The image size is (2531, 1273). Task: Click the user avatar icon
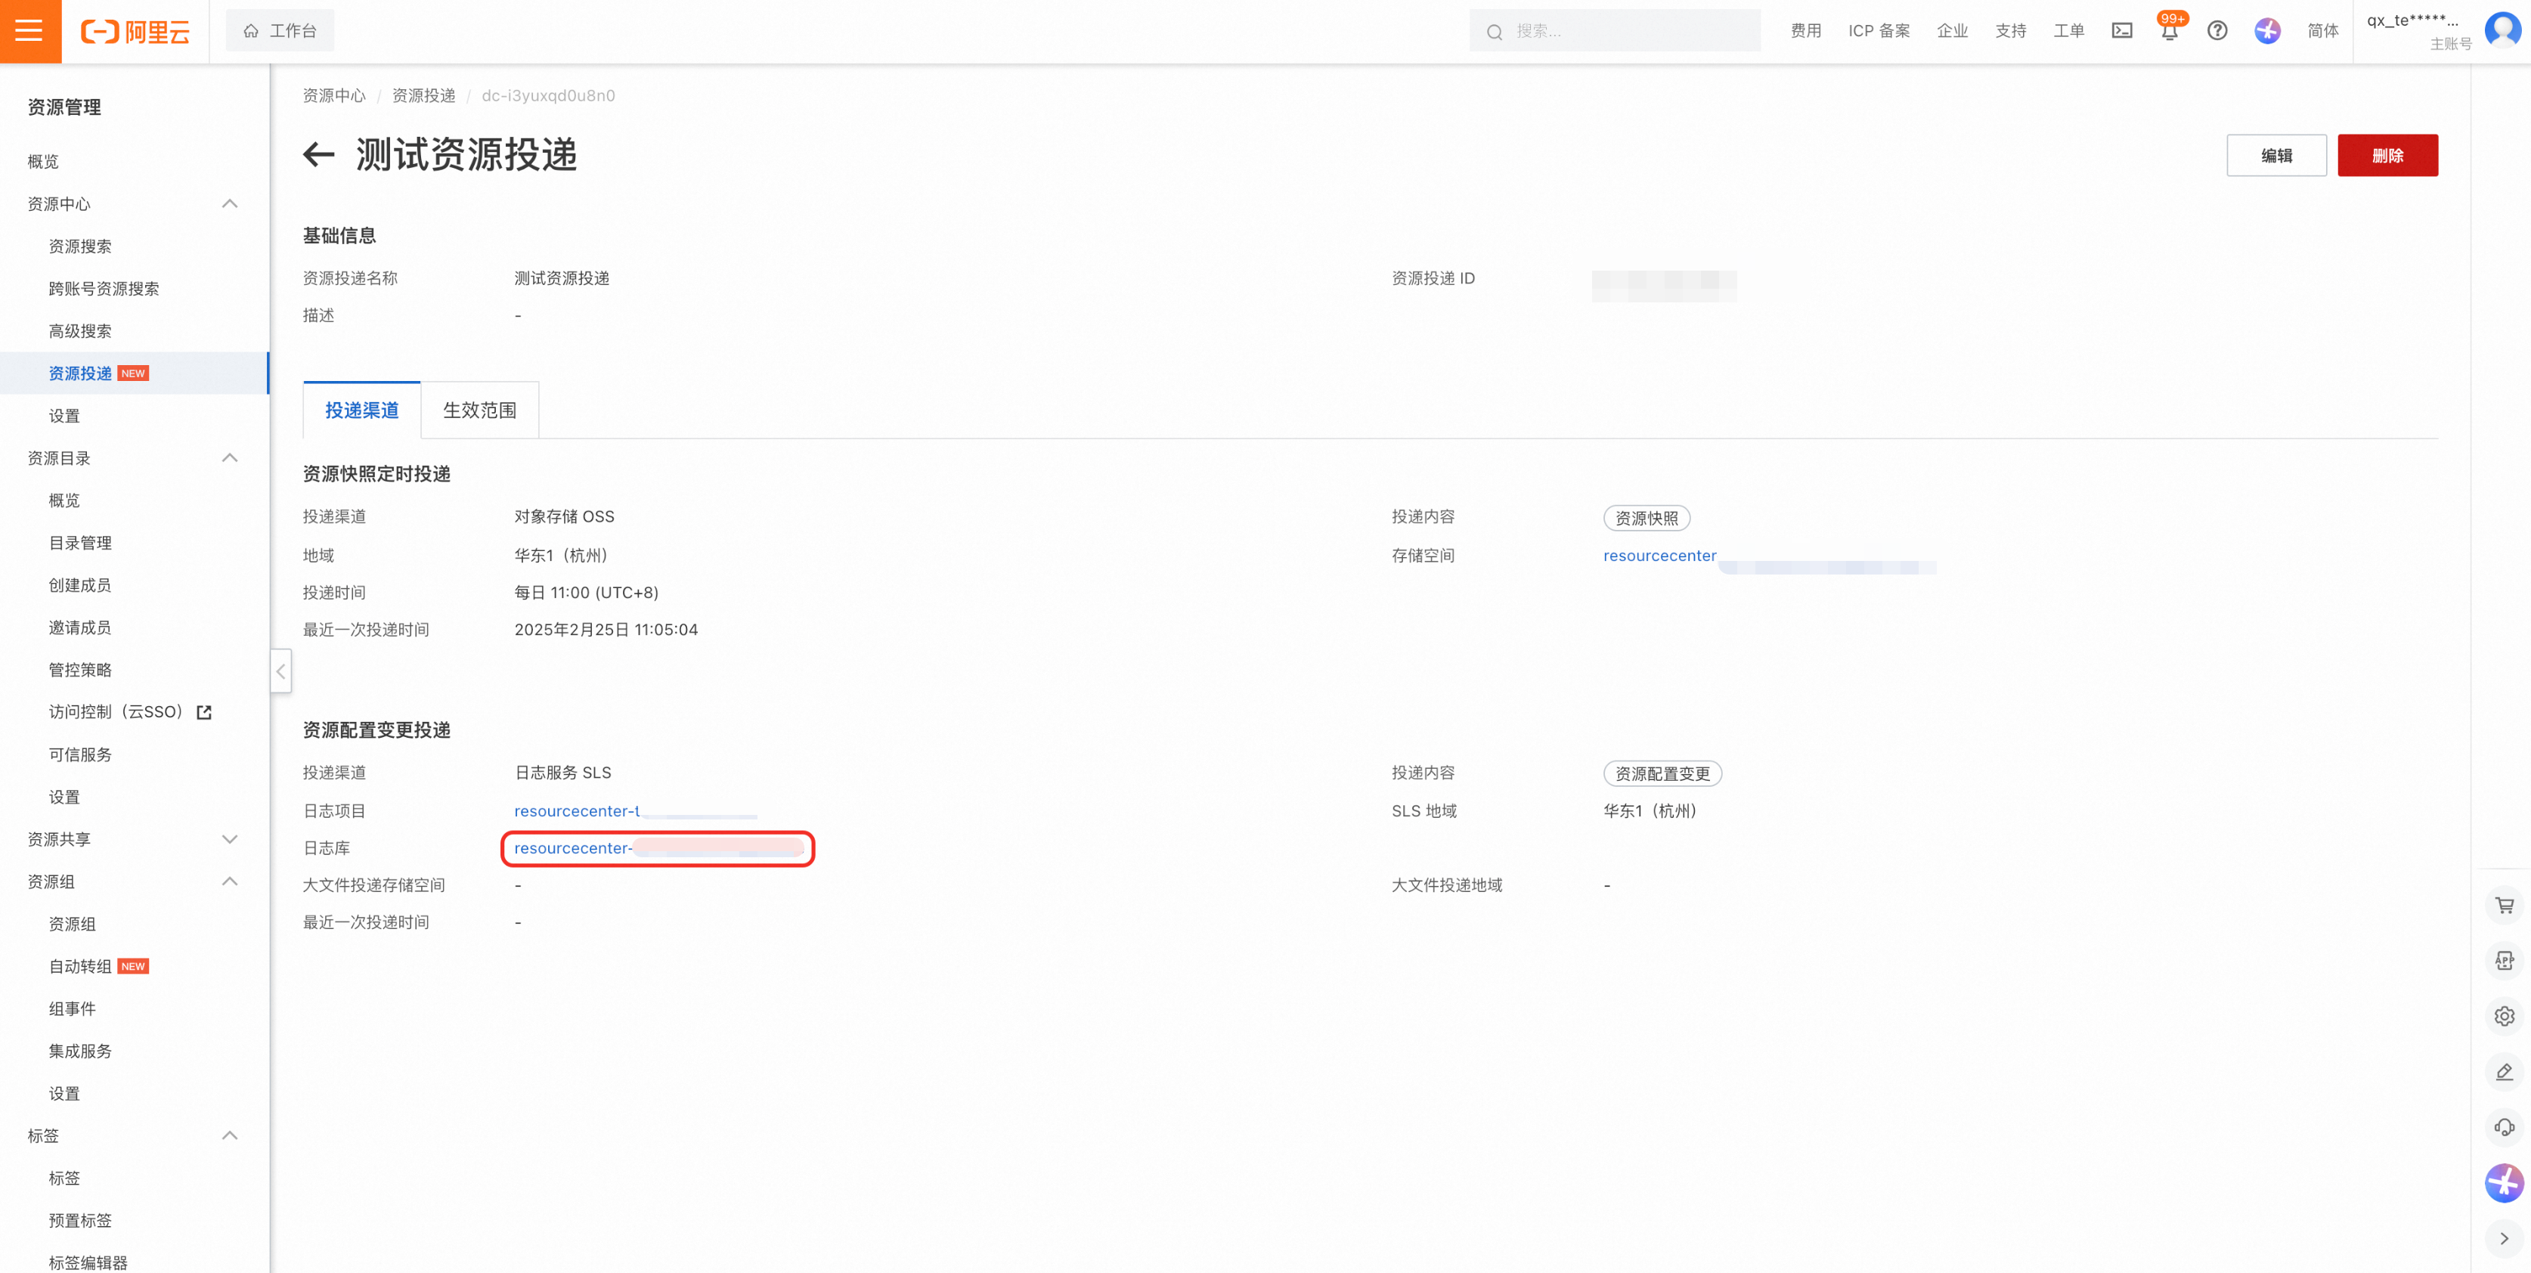(2502, 30)
